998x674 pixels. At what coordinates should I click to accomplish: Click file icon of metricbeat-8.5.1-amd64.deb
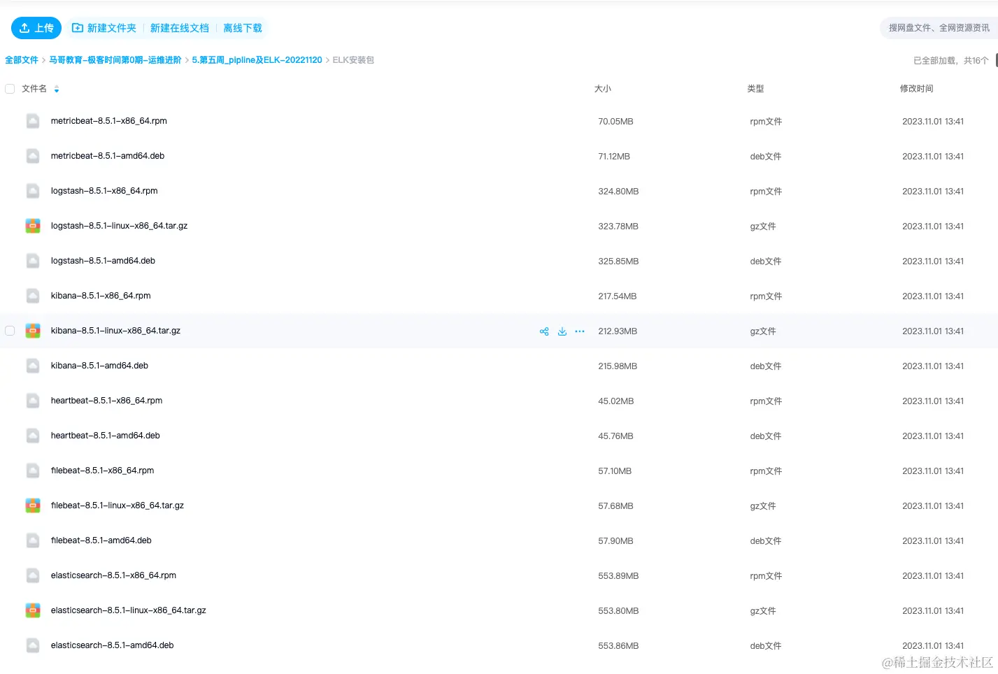tap(33, 156)
